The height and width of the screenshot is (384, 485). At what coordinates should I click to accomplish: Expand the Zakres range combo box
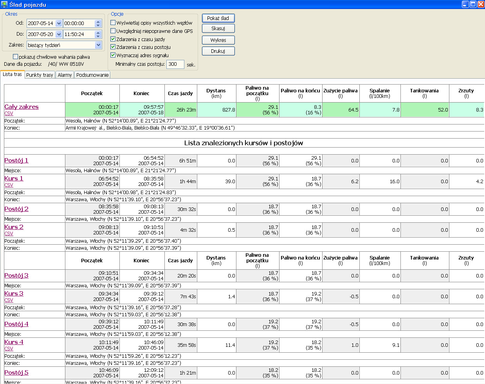click(x=98, y=45)
